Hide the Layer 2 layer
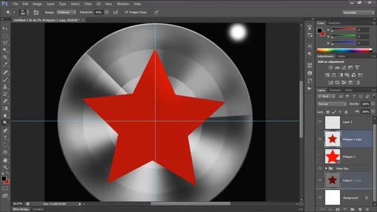 [x=319, y=122]
